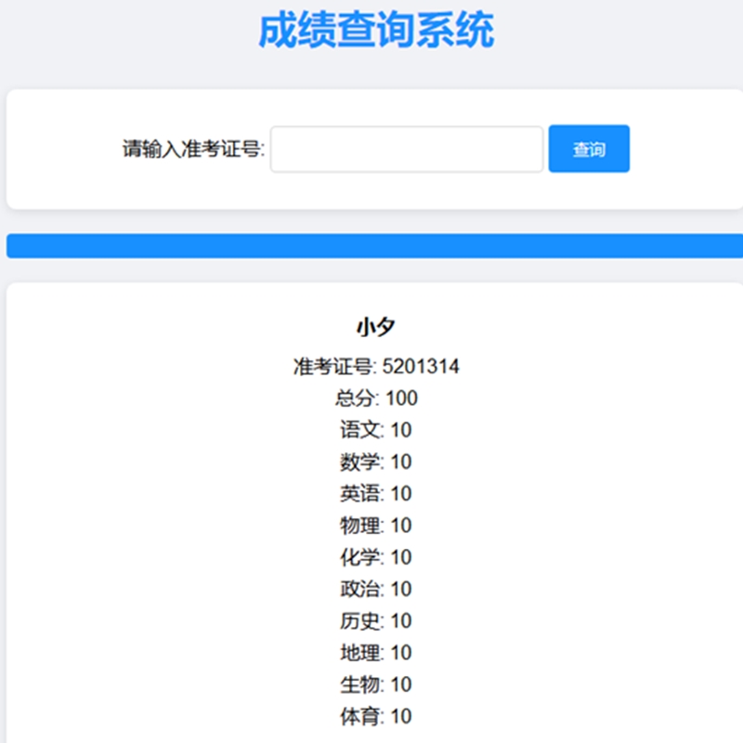Select the 体育 score entry

[375, 716]
